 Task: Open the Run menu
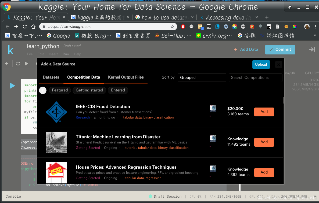[66, 54]
